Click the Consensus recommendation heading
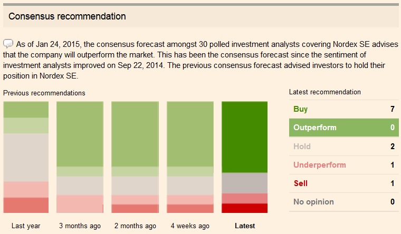 click(67, 16)
